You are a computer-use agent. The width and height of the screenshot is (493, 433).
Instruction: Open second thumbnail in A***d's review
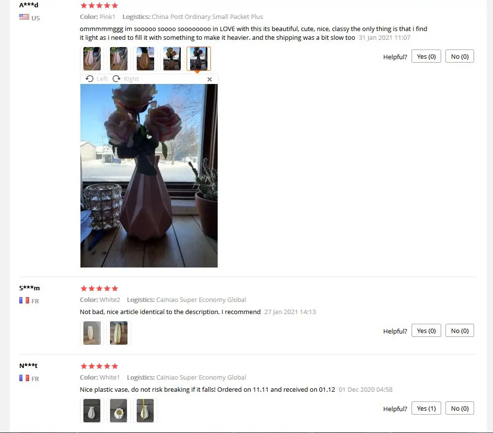coord(119,59)
